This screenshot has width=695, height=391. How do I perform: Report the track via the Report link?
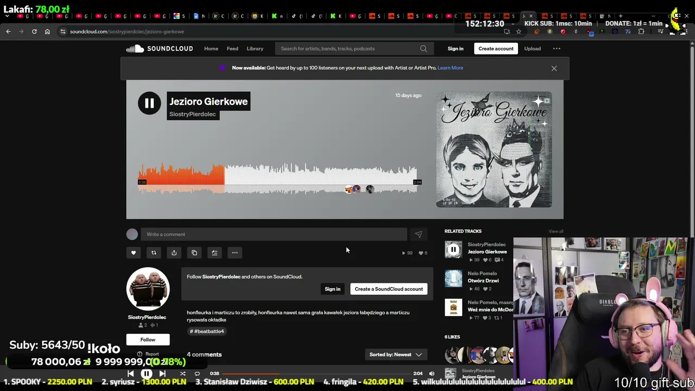(x=148, y=354)
